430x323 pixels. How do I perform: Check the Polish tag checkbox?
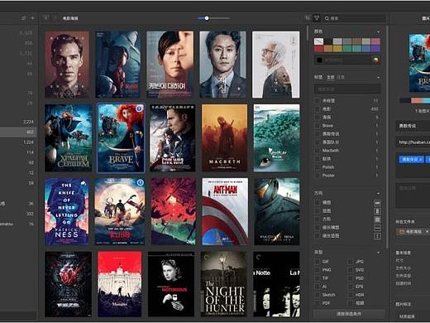tap(318, 167)
